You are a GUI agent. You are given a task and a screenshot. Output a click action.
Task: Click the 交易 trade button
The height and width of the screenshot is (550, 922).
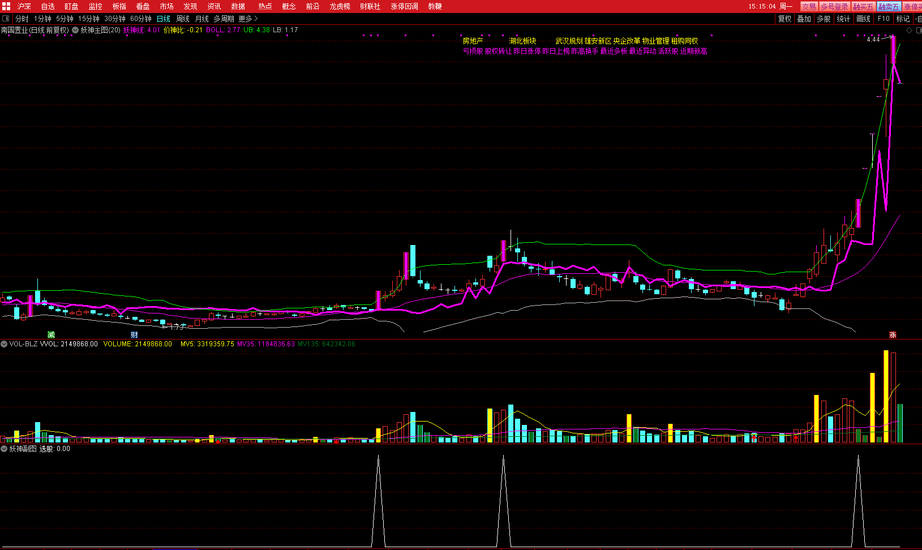click(809, 6)
